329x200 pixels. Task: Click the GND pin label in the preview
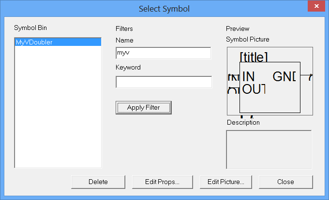pos(284,76)
